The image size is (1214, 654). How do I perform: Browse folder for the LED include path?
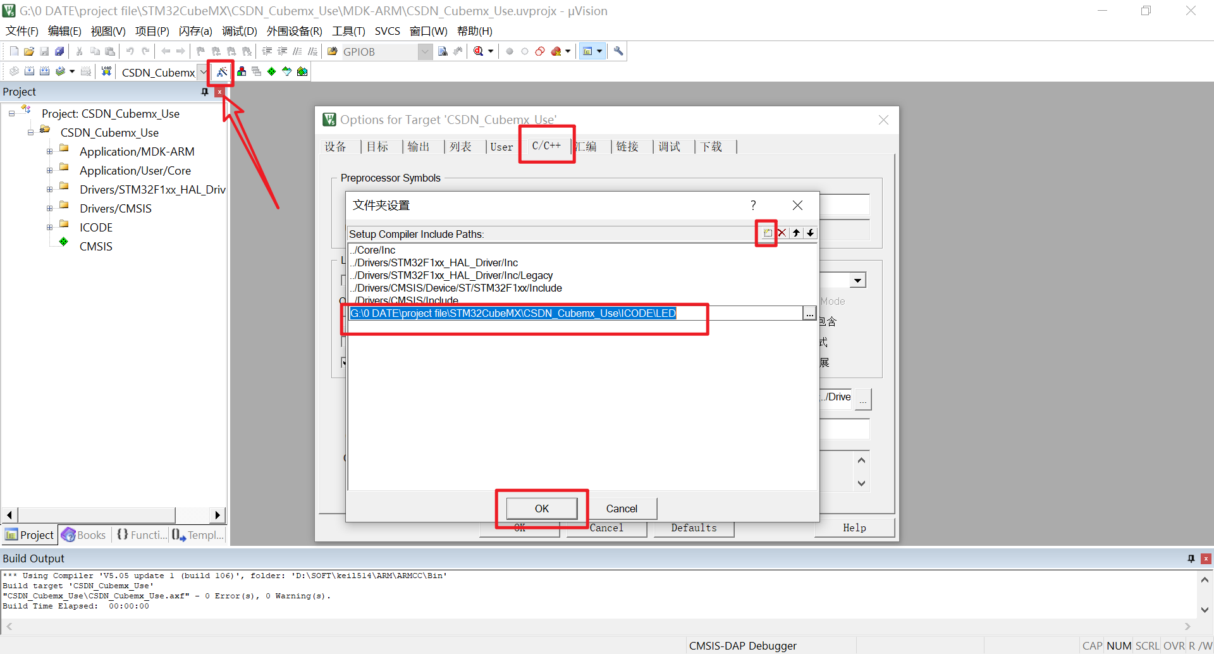[x=809, y=314]
